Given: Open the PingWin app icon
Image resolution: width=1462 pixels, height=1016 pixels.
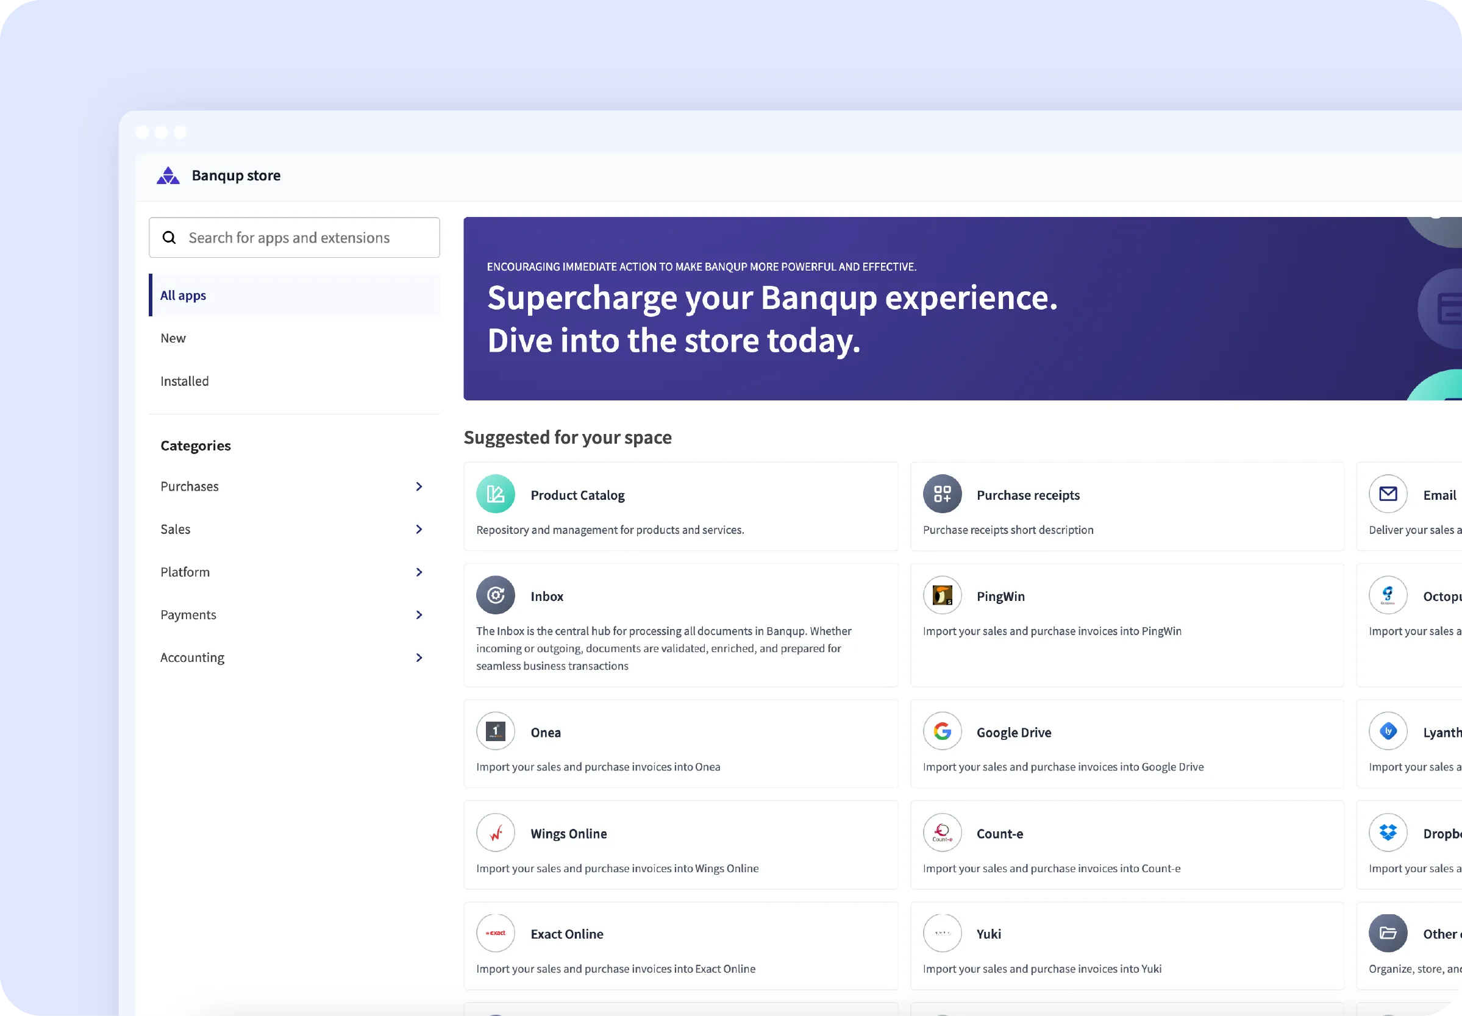Looking at the screenshot, I should 943,595.
